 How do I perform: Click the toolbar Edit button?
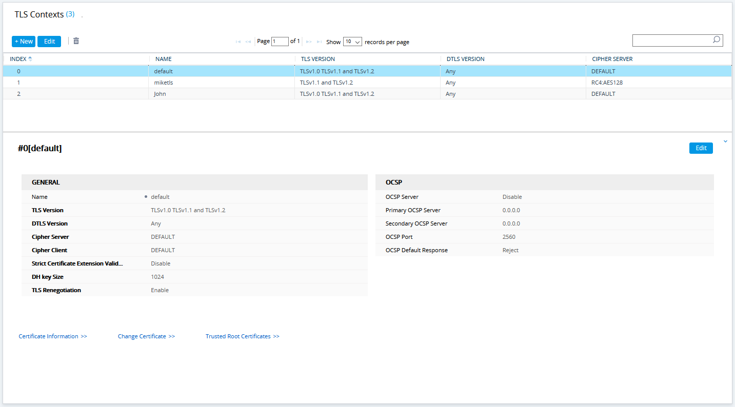[x=49, y=42]
